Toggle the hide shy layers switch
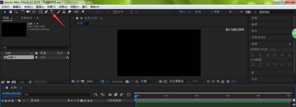The image size is (296, 107). [110, 94]
